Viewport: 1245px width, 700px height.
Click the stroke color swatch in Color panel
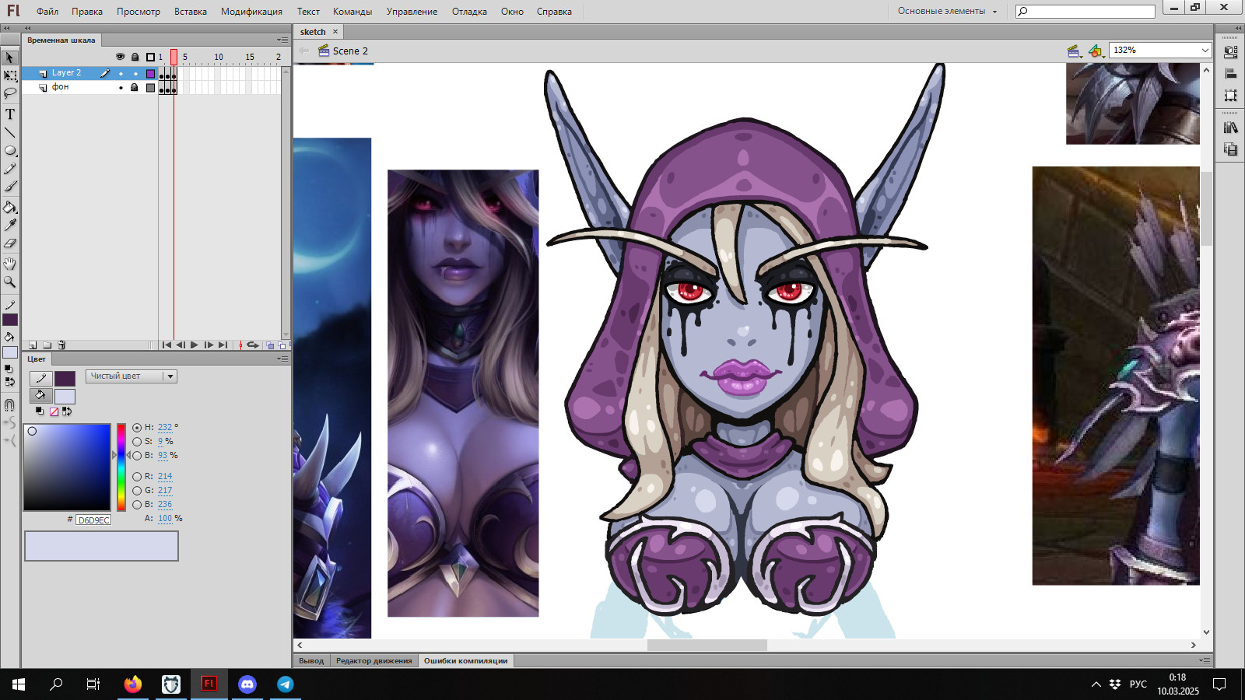point(65,379)
